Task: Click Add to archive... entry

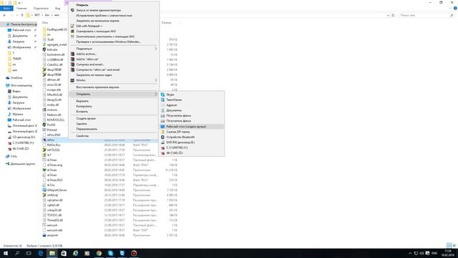Action: pos(86,54)
